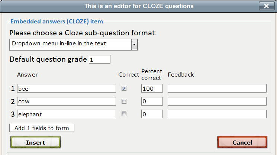The image size is (277, 155).
Task: Click the Feedback field for answer 2
Action: pos(217,101)
